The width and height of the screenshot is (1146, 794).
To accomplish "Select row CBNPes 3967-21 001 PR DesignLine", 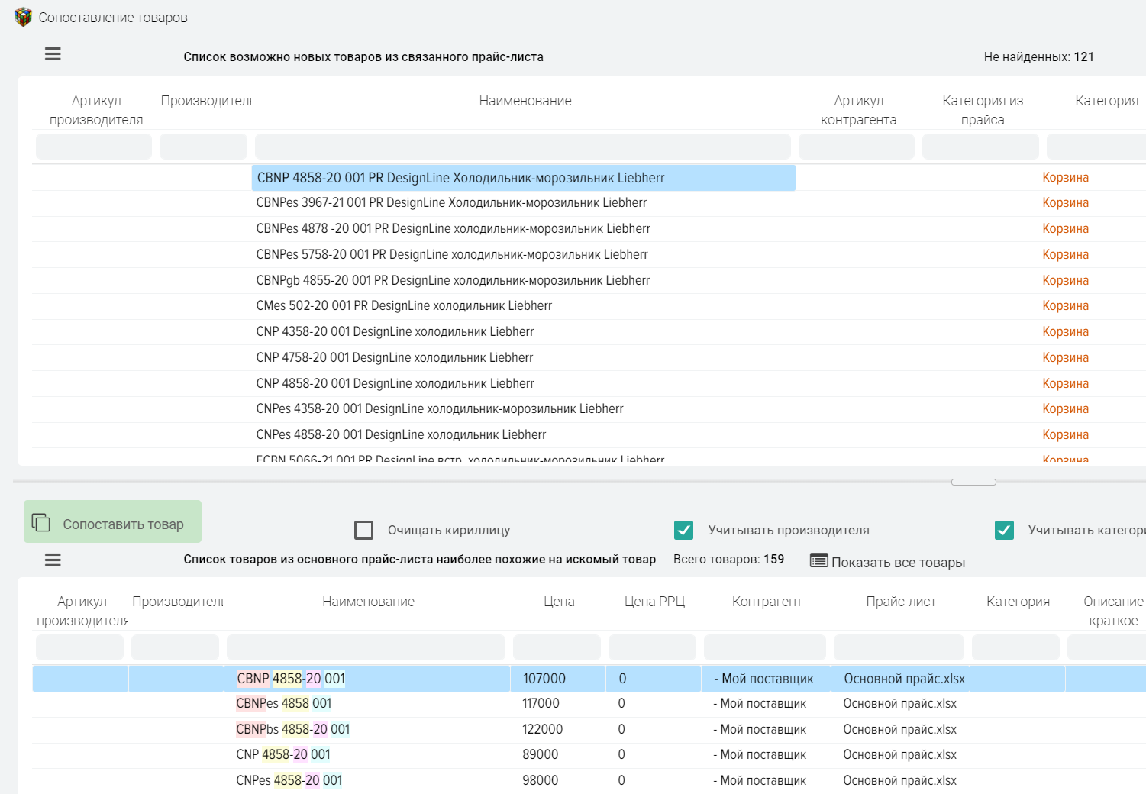I will point(451,203).
